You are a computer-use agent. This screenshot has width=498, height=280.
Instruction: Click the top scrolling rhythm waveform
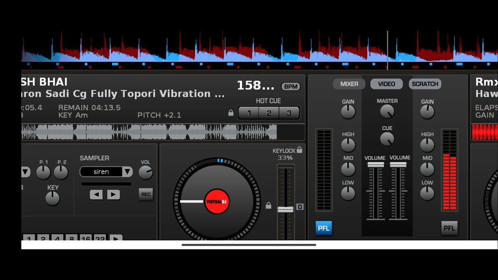pyautogui.click(x=260, y=50)
